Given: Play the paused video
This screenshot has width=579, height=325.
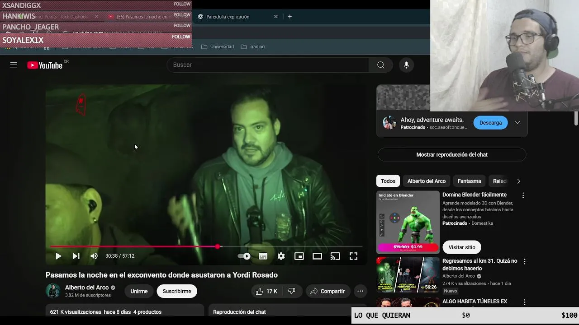Looking at the screenshot, I should tap(58, 256).
